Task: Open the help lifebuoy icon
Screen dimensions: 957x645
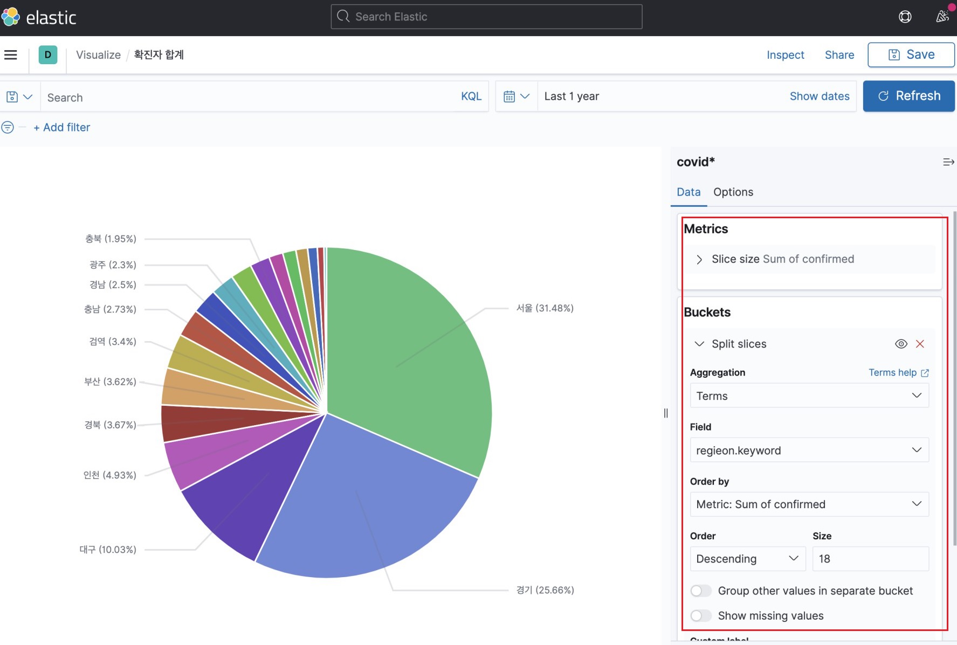Action: pyautogui.click(x=905, y=17)
